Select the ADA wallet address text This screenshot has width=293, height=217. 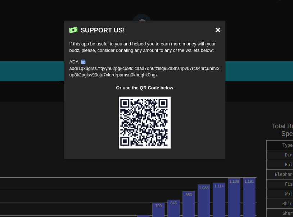click(144, 72)
